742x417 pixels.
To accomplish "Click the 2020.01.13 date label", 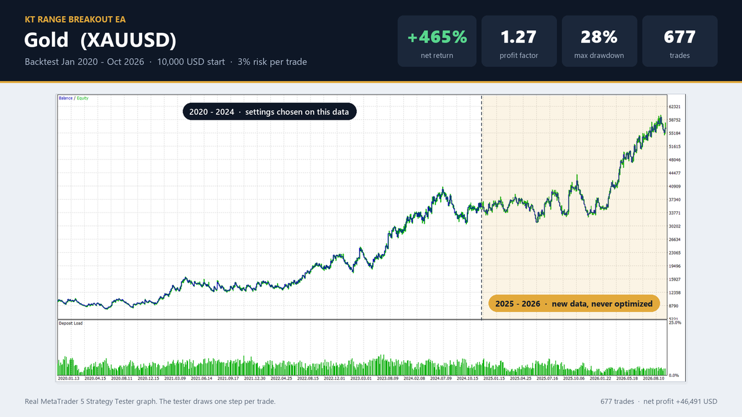I will click(68, 378).
